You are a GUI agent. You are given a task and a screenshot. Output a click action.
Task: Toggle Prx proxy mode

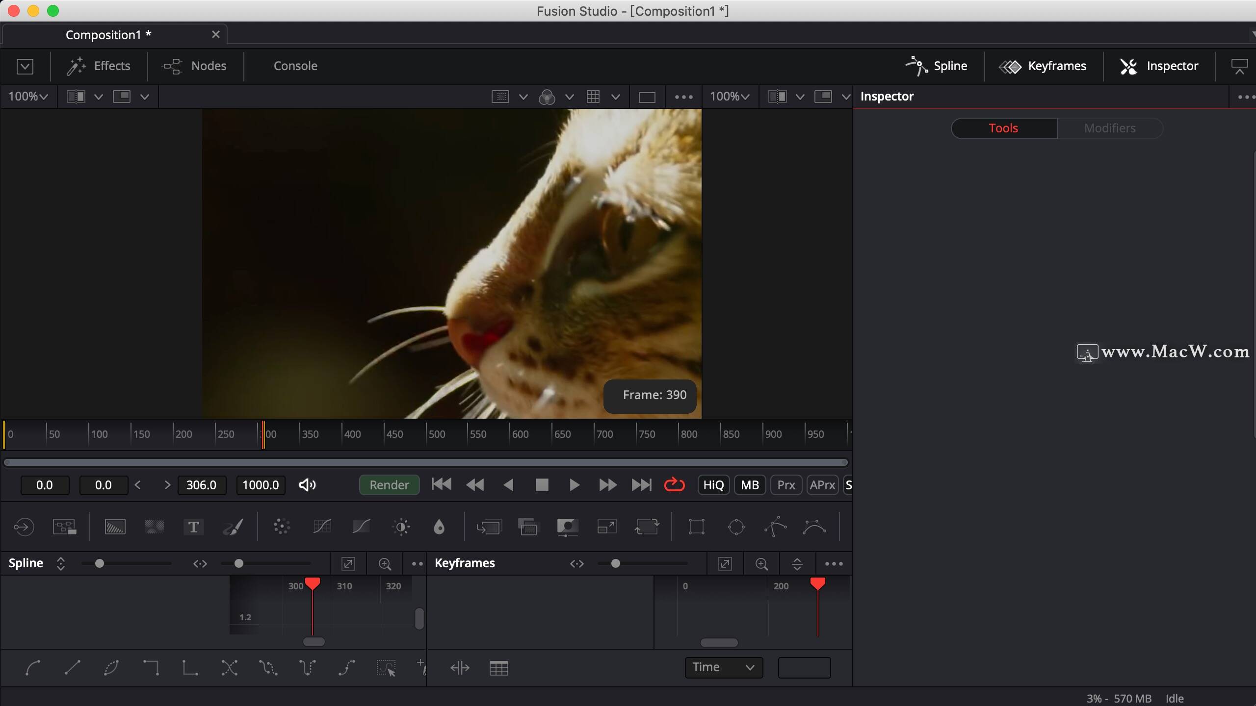786,485
